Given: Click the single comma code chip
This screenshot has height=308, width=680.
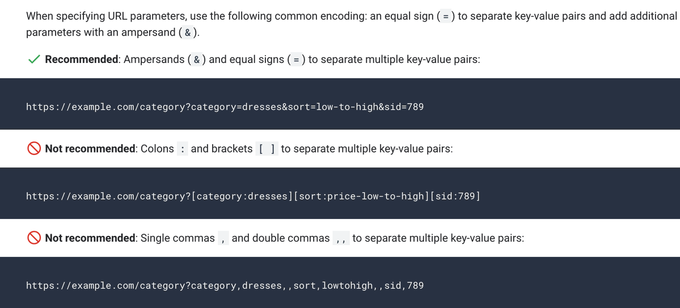Looking at the screenshot, I should pos(223,238).
